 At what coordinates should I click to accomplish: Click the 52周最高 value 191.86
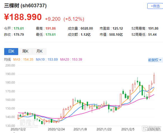point(153,28)
